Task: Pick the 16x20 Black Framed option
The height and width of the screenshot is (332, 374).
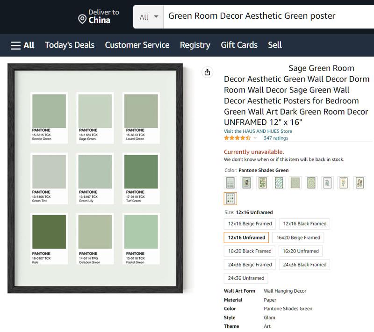Action: pos(250,251)
